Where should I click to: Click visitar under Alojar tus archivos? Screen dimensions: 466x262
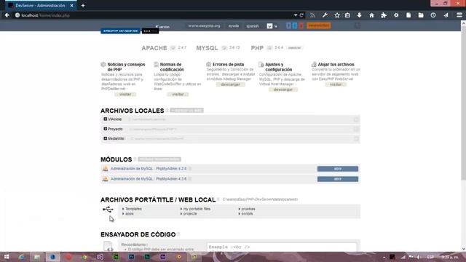pyautogui.click(x=336, y=84)
